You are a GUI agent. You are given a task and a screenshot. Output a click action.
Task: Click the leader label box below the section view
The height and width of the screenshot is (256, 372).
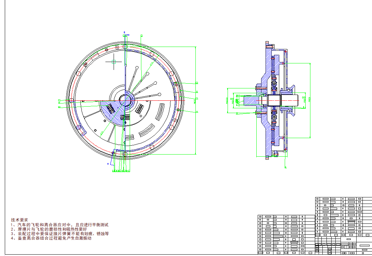pos(285,167)
